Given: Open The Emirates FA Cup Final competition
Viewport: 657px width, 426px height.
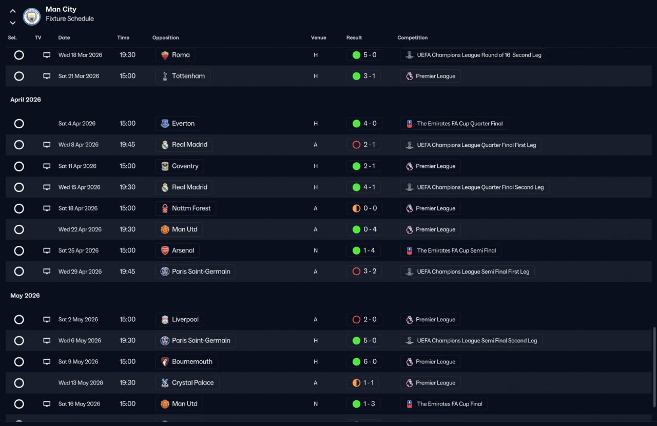Looking at the screenshot, I should [x=444, y=404].
